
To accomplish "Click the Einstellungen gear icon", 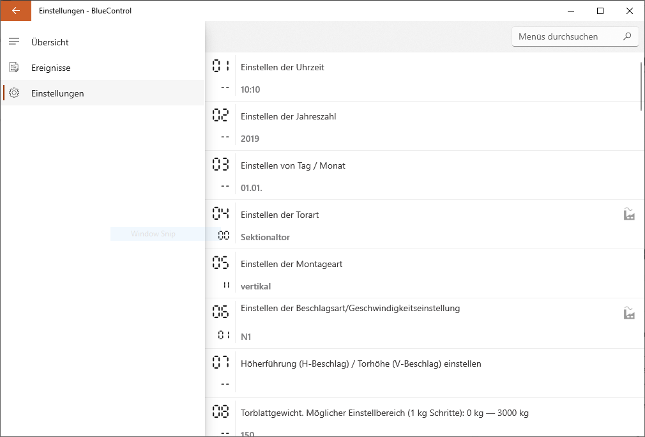I will pyautogui.click(x=14, y=93).
